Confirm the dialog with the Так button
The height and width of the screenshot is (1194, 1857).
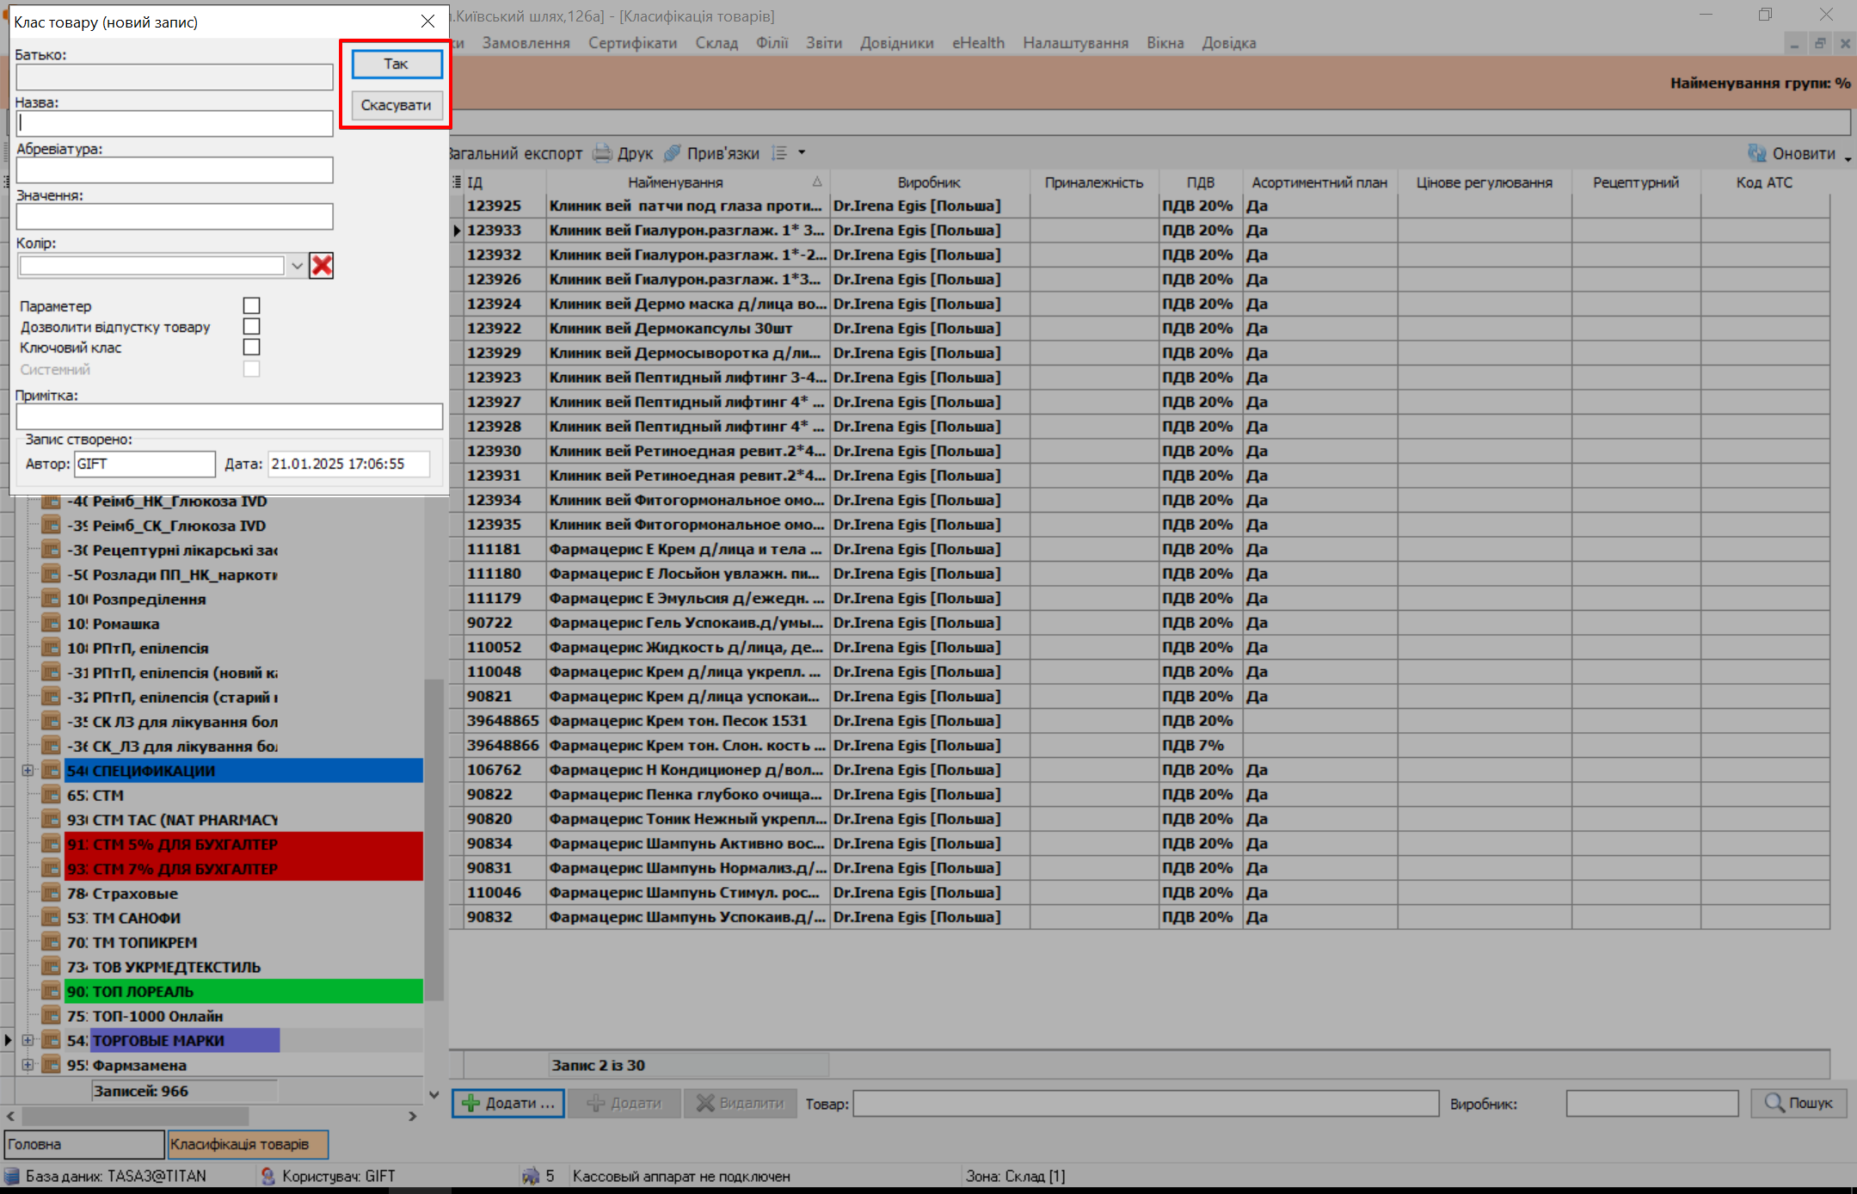point(397,64)
